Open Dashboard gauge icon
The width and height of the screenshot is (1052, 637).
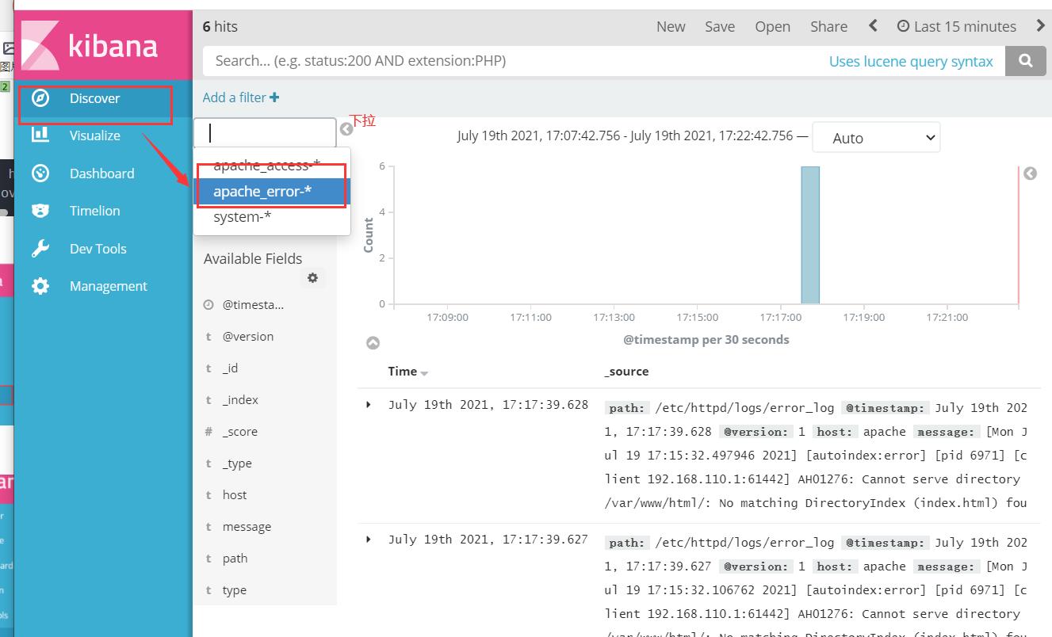pos(40,174)
